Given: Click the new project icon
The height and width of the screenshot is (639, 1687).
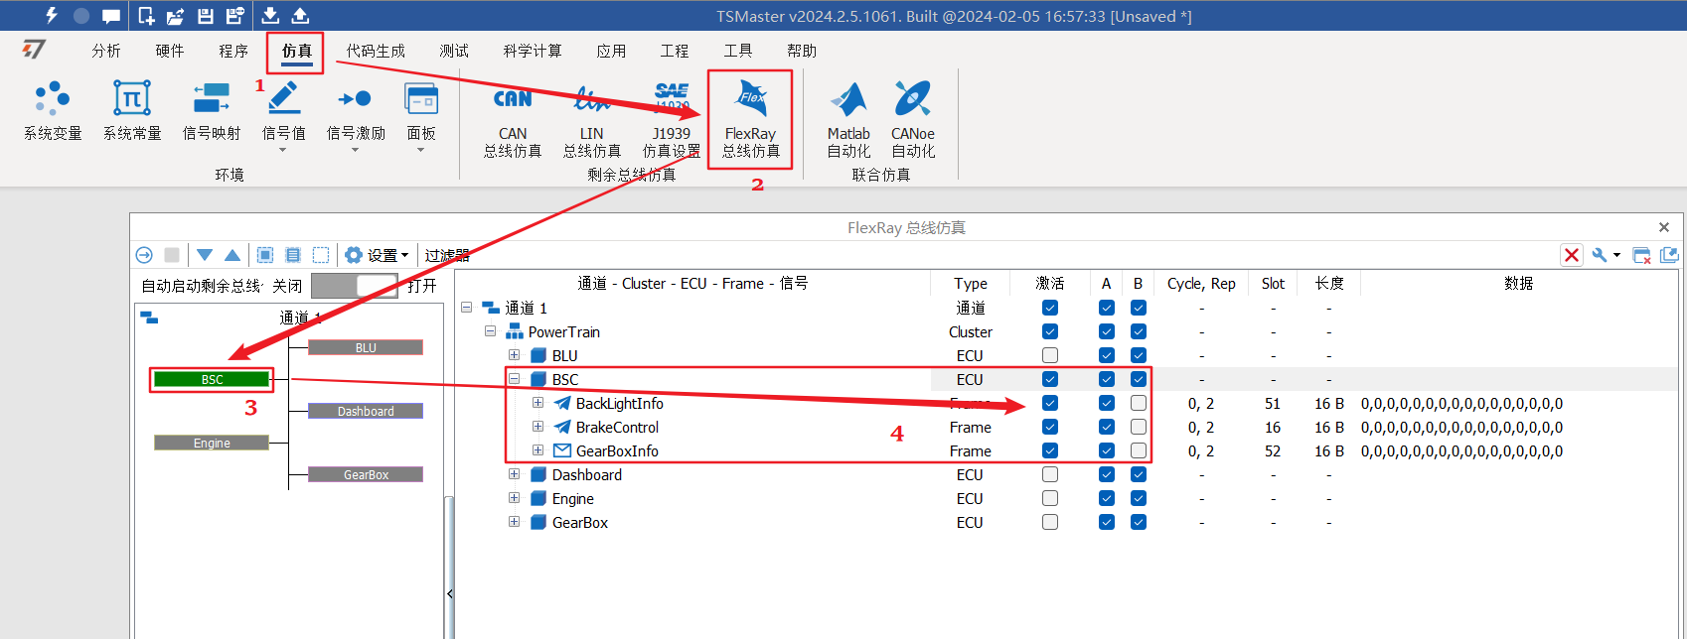Looking at the screenshot, I should tap(146, 16).
